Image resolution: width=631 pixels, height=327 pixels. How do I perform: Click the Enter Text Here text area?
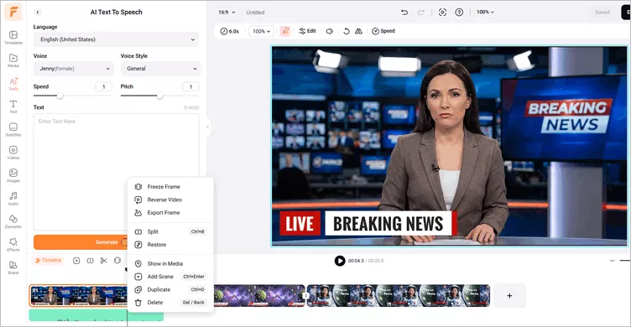pos(116,172)
